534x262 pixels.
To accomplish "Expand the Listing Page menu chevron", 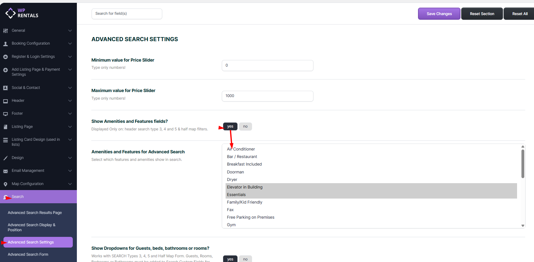I will [x=70, y=127].
